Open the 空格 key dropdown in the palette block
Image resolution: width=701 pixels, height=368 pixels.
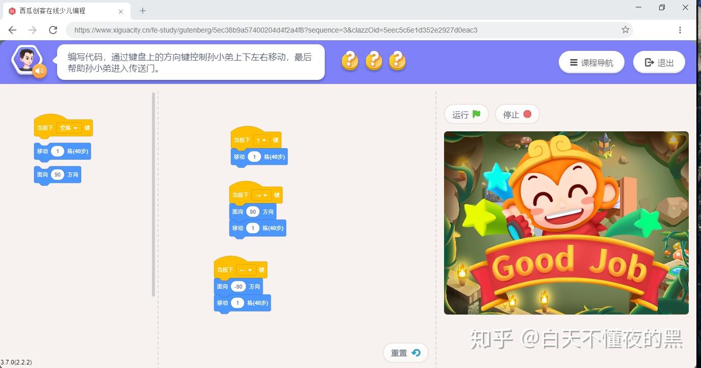tap(69, 128)
